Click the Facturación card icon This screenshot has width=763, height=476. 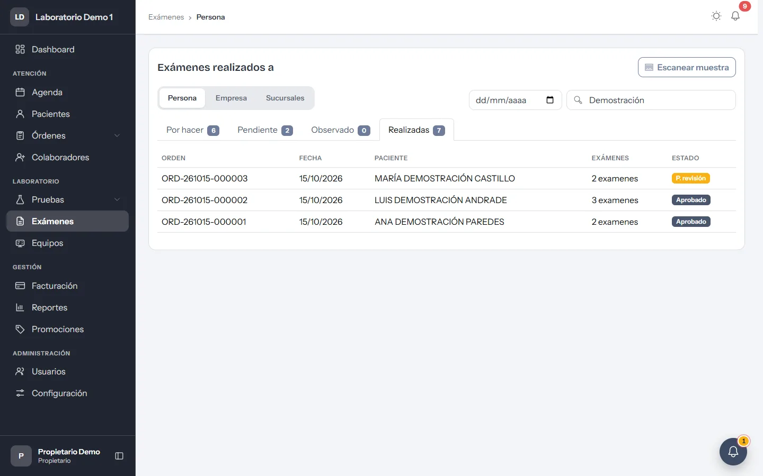(x=20, y=286)
